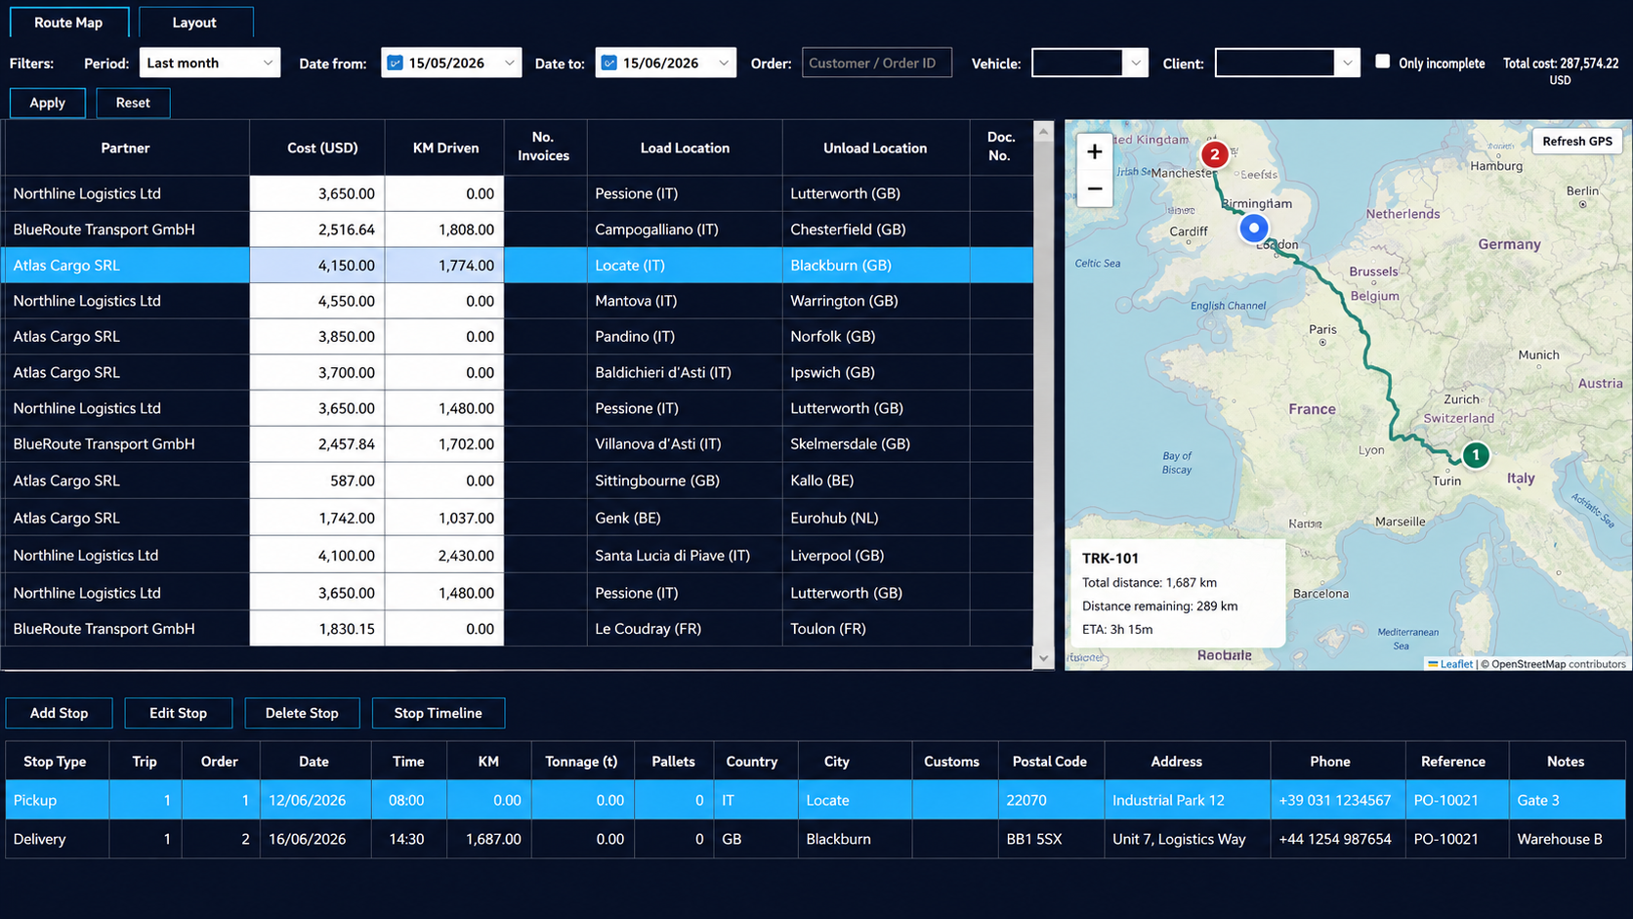Click the Delete Stop button
This screenshot has height=919, width=1633.
[x=302, y=713]
